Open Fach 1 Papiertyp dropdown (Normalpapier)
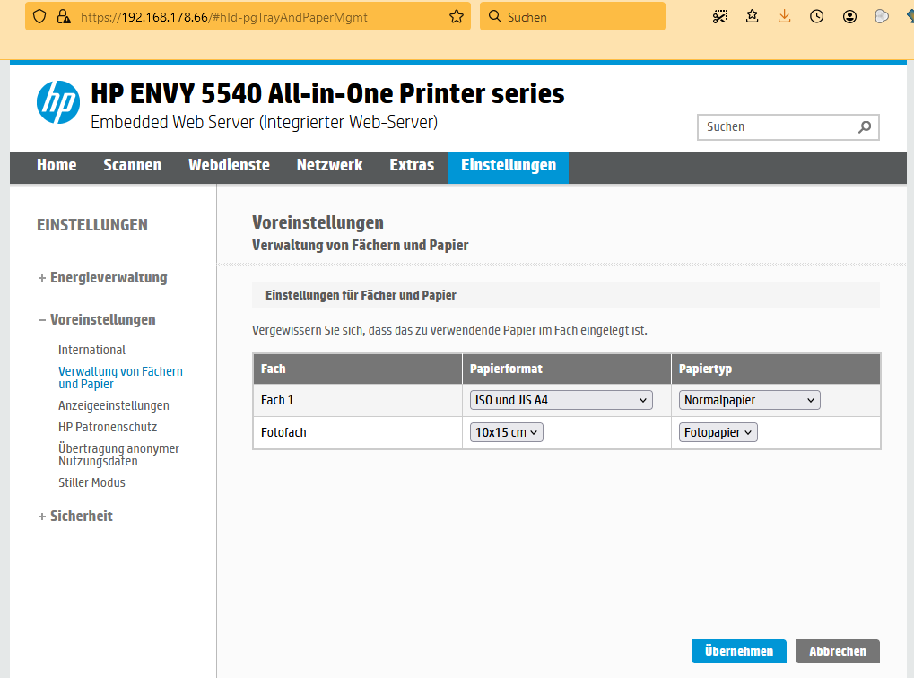The width and height of the screenshot is (914, 678). (749, 400)
